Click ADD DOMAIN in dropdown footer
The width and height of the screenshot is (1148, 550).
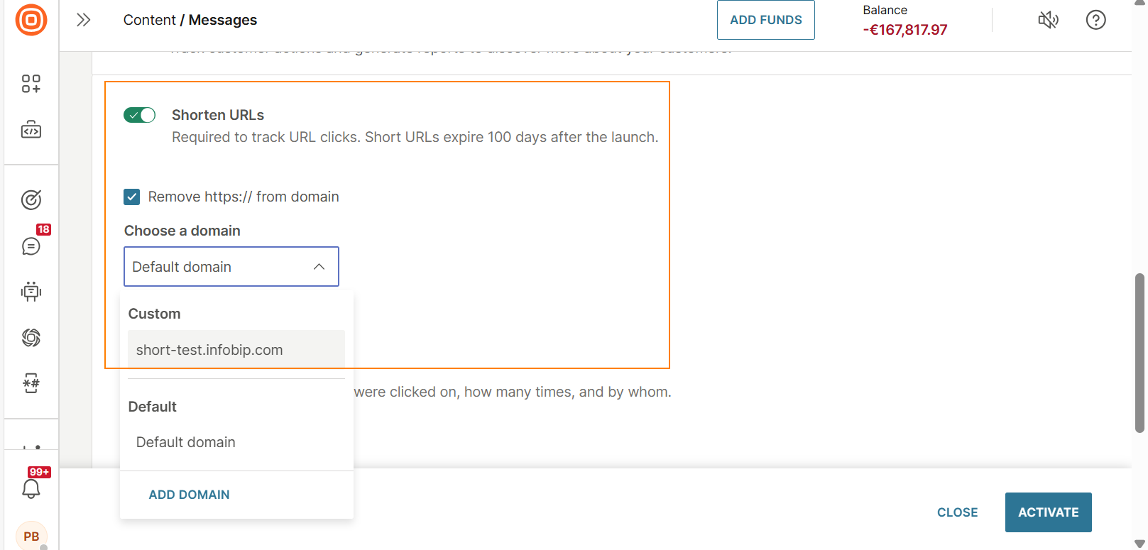point(189,495)
